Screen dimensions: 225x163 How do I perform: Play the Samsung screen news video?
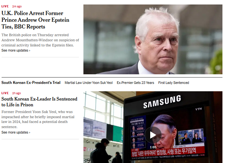click(153, 135)
